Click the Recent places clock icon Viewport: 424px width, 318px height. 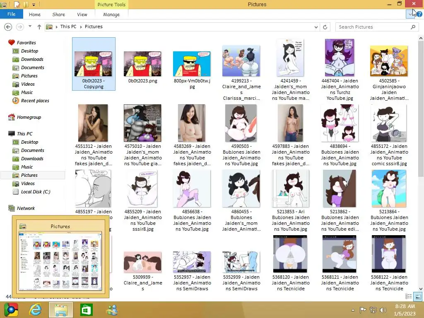point(16,101)
